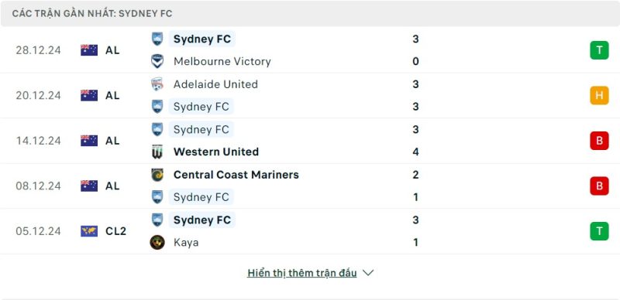Click the CL2 competition flag icon
Viewport: 620px width, 300px height.
[x=89, y=231]
